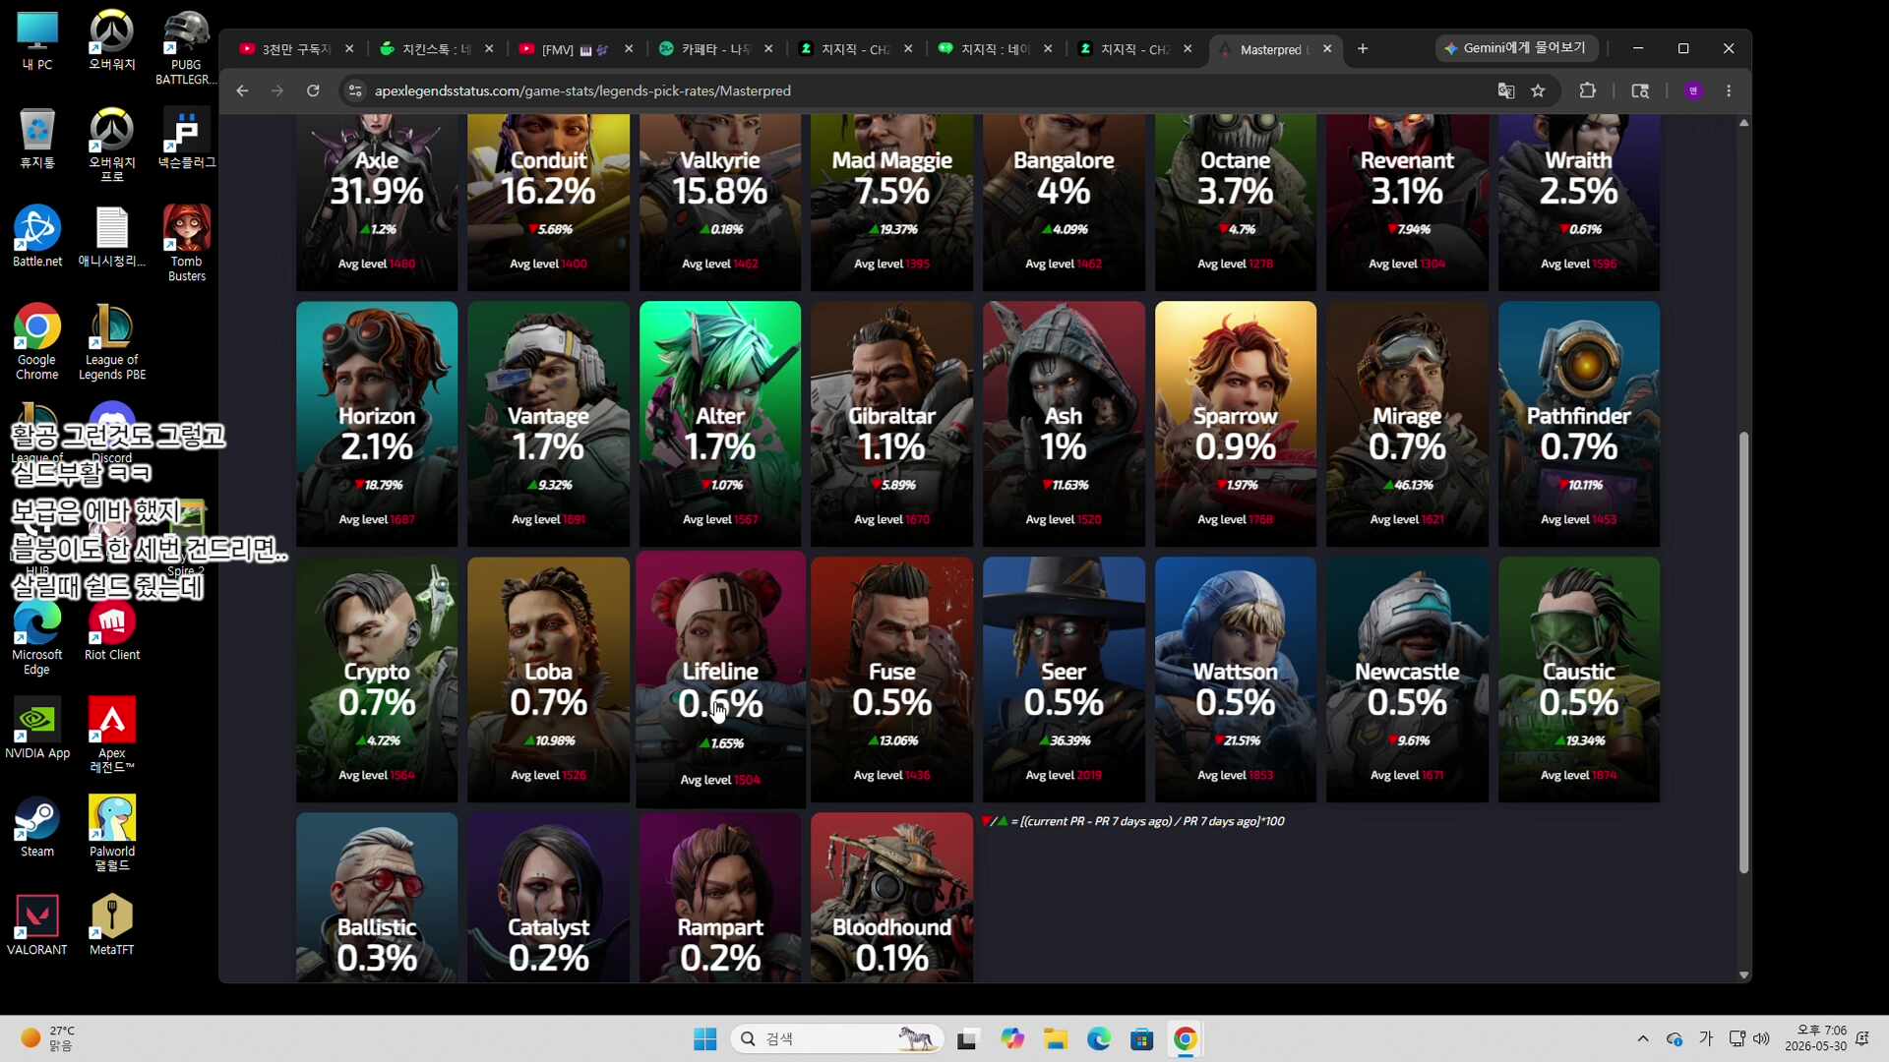The width and height of the screenshot is (1889, 1062).
Task: Open the Chrome profile avatar menu
Action: coord(1693,90)
